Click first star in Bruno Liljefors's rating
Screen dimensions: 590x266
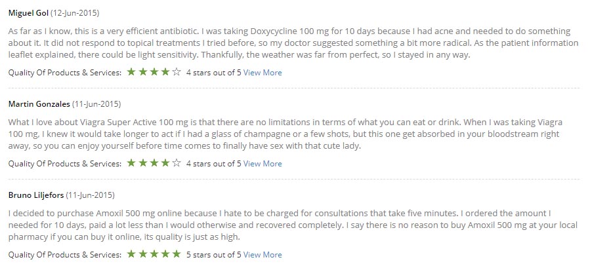click(x=131, y=254)
